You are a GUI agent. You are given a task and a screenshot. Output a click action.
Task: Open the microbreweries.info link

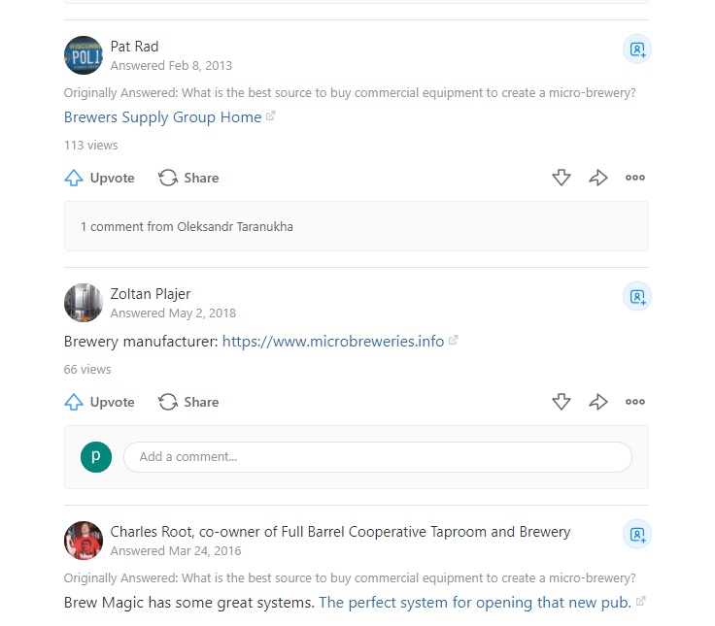pos(333,342)
